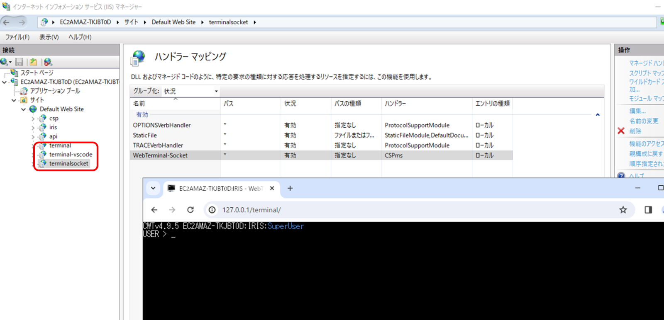
Task: Open the Chrome tab search chevron
Action: 153,188
